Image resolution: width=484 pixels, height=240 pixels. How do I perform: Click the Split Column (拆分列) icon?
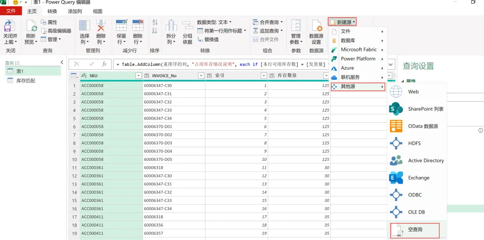pyautogui.click(x=171, y=25)
